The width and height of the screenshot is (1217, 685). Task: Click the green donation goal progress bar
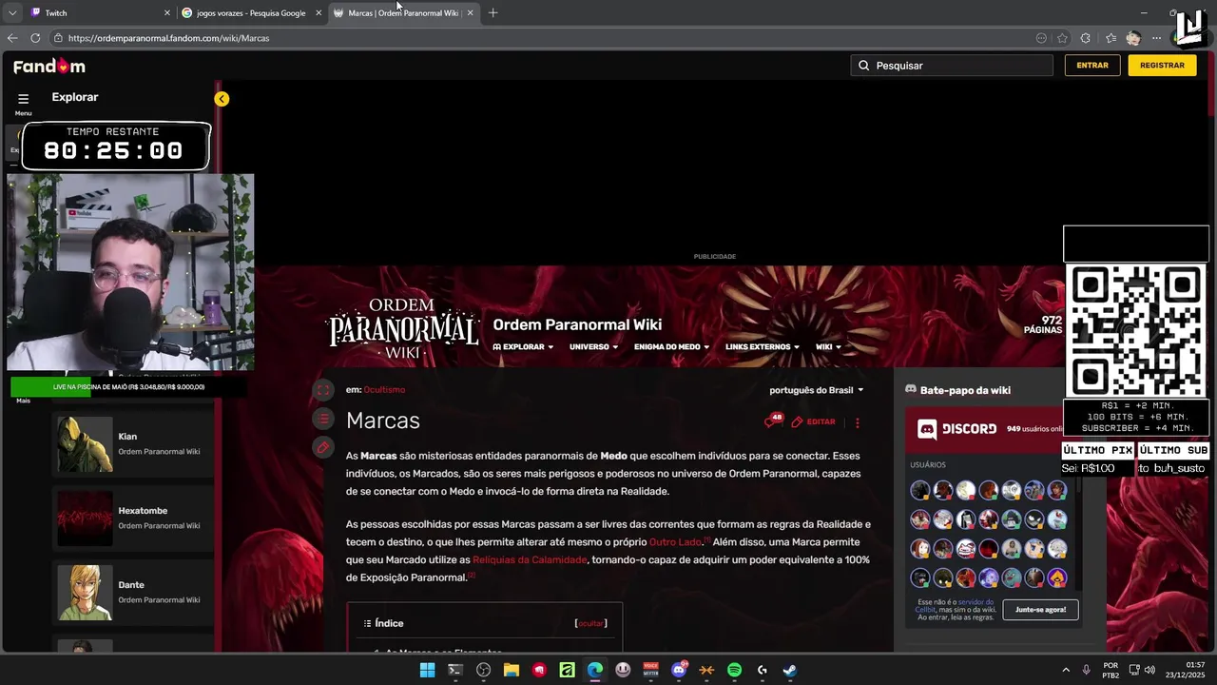tap(128, 387)
